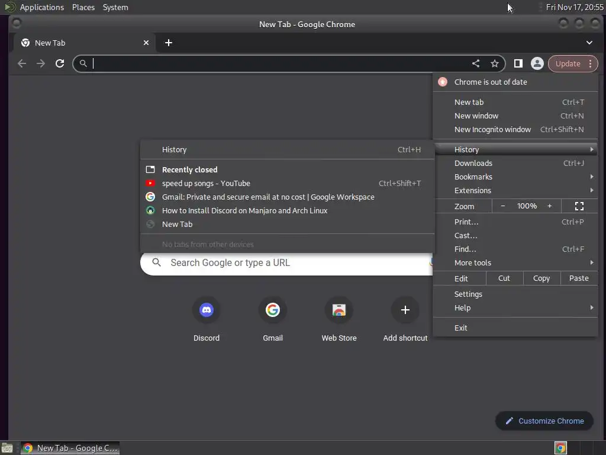Open the tab search chevron
Image resolution: width=606 pixels, height=455 pixels.
[x=589, y=43]
